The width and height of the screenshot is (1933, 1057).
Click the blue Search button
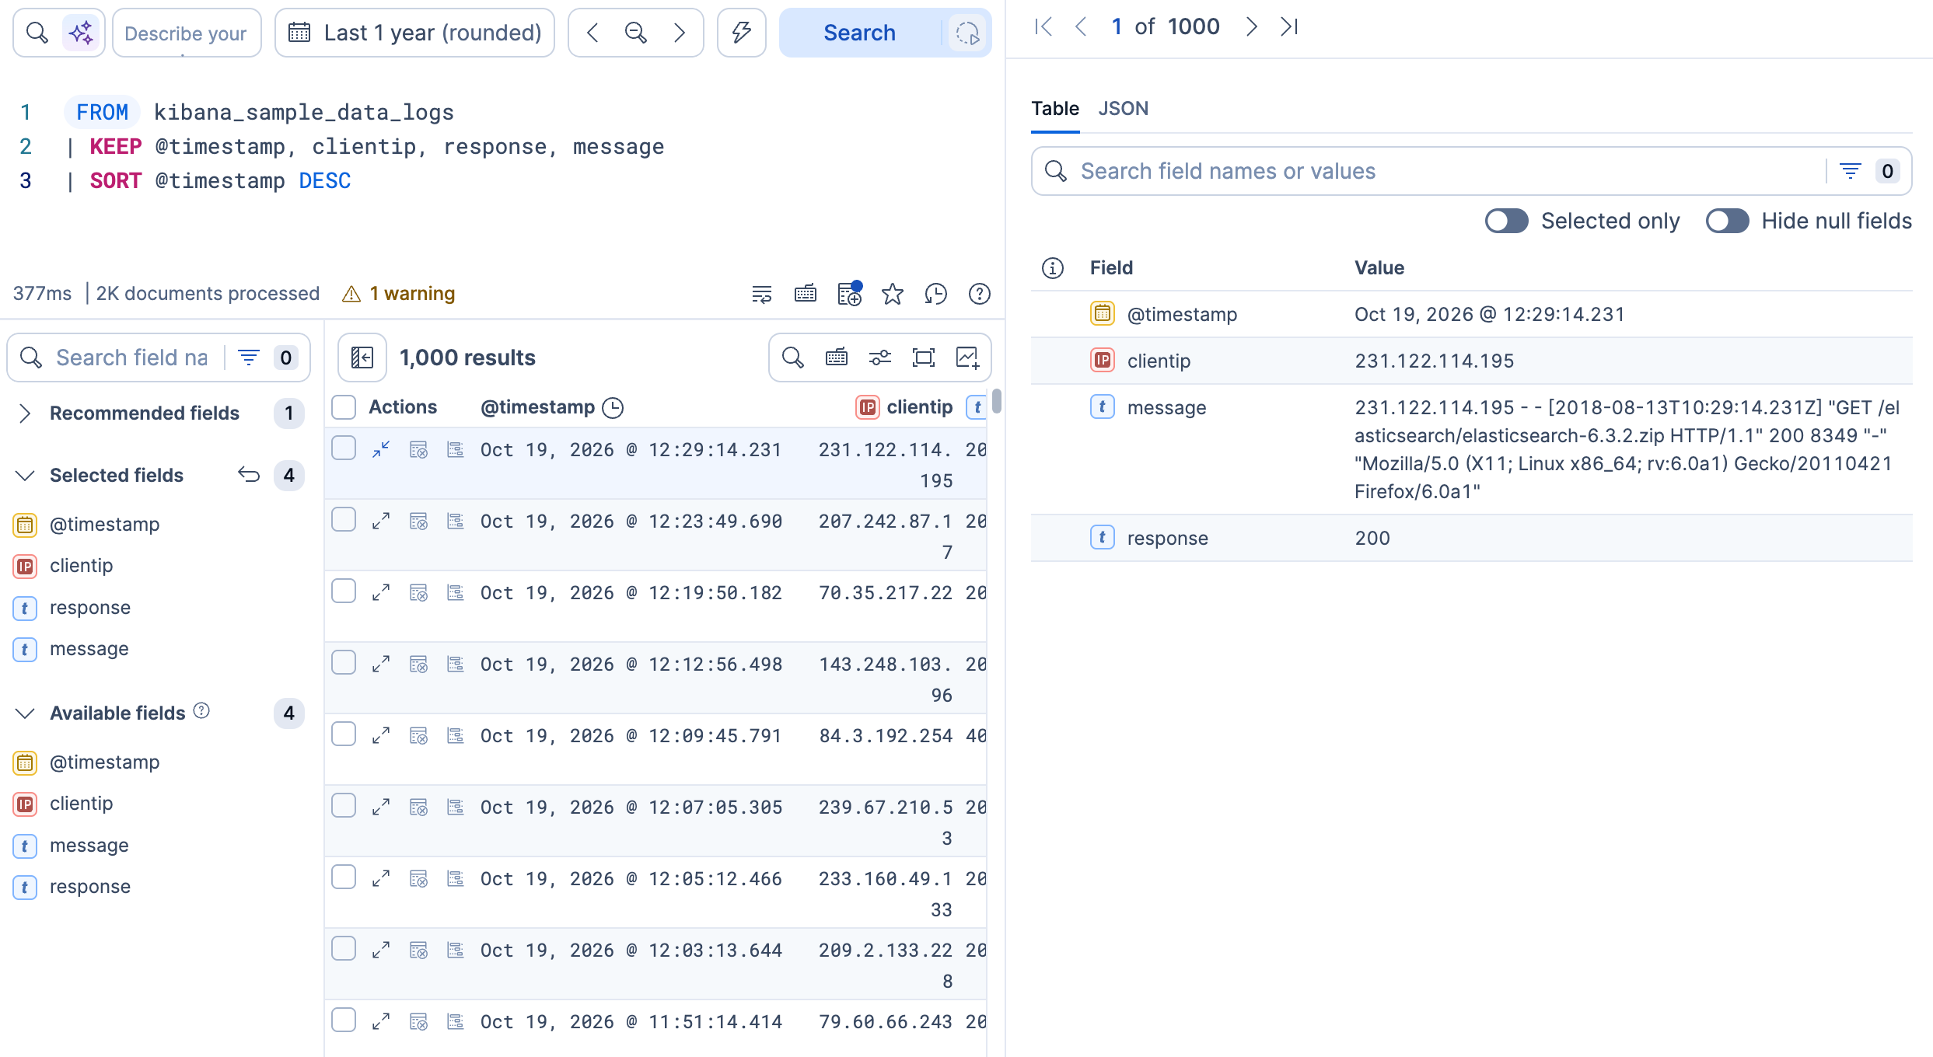(859, 33)
